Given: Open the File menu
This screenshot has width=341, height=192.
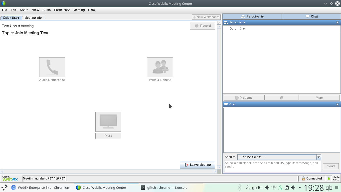Looking at the screenshot, I should pyautogui.click(x=4, y=10).
